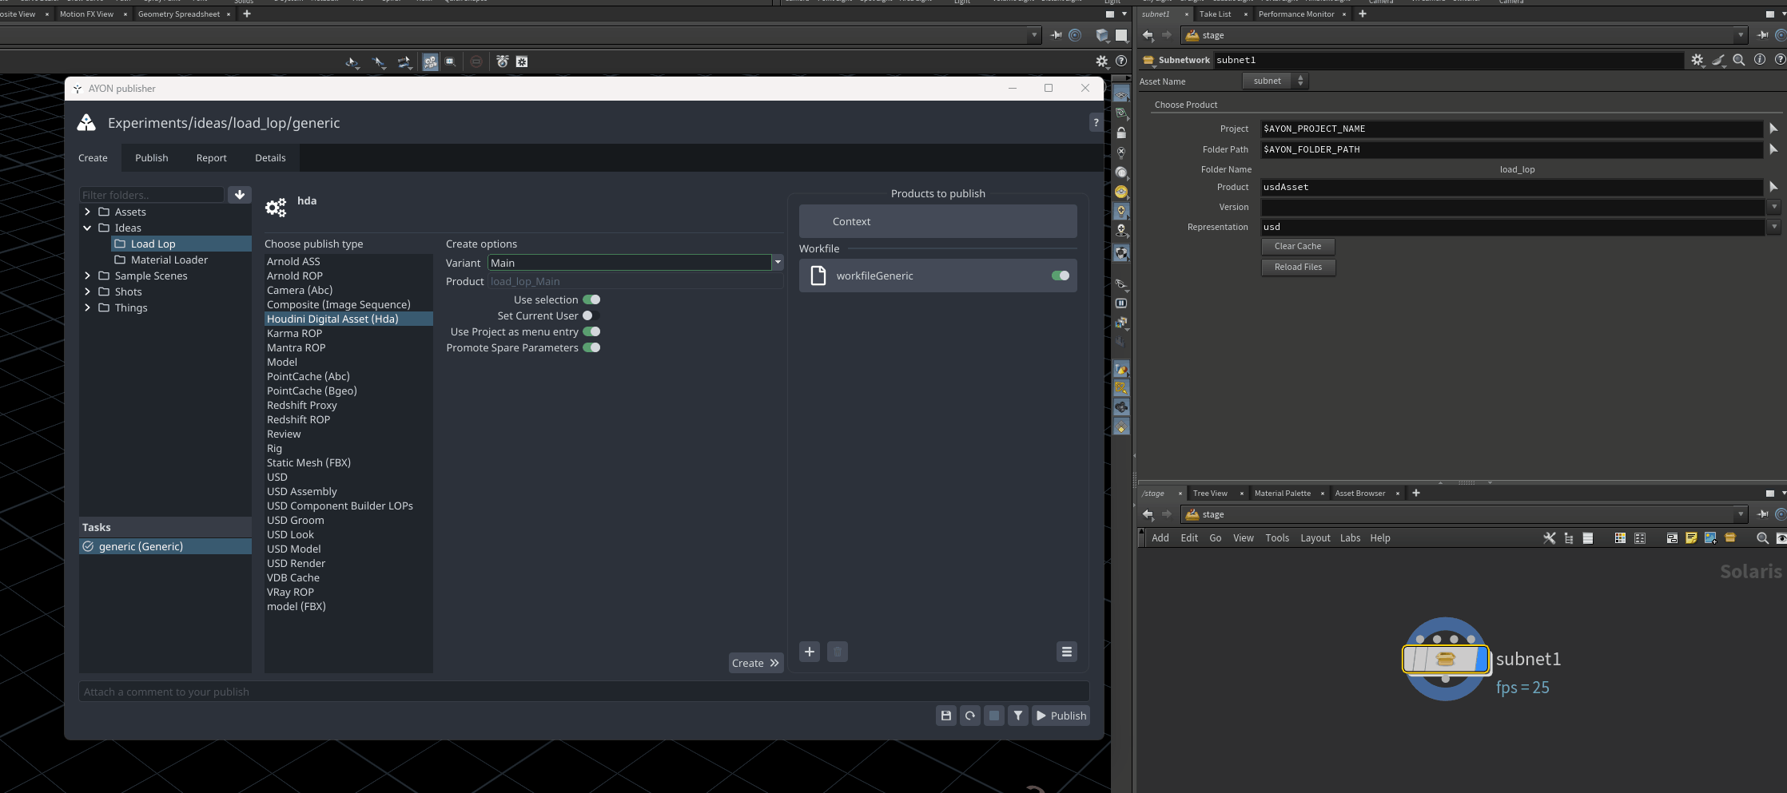Screen dimensions: 1787x793
Task: Open the Asset Browser tab
Action: click(x=1359, y=493)
